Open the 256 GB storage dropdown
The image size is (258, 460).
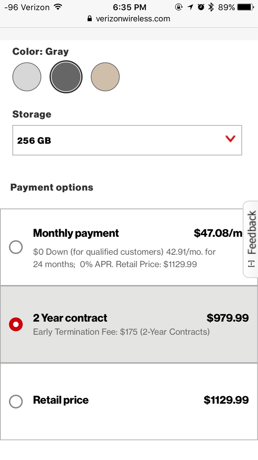click(127, 140)
